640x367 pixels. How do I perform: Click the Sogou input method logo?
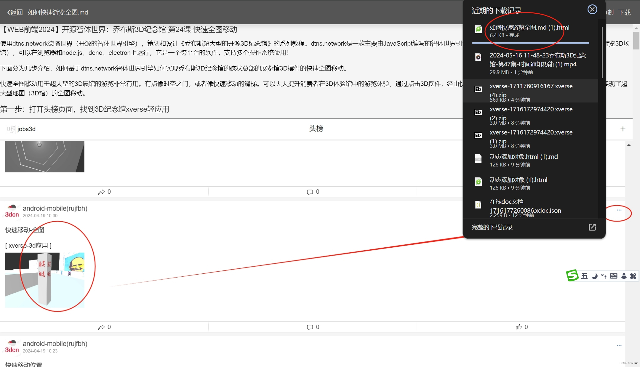[572, 275]
